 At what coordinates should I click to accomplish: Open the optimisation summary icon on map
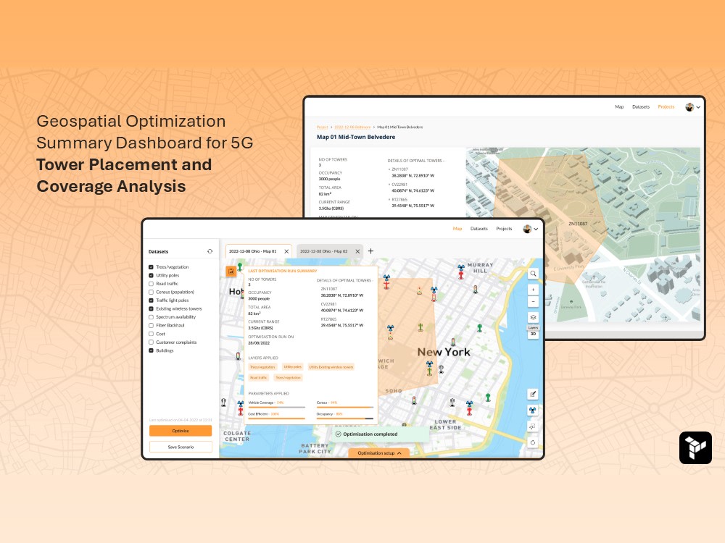point(231,271)
